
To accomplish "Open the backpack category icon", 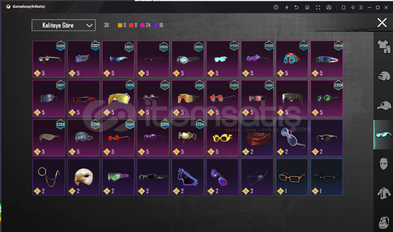I will (384, 223).
